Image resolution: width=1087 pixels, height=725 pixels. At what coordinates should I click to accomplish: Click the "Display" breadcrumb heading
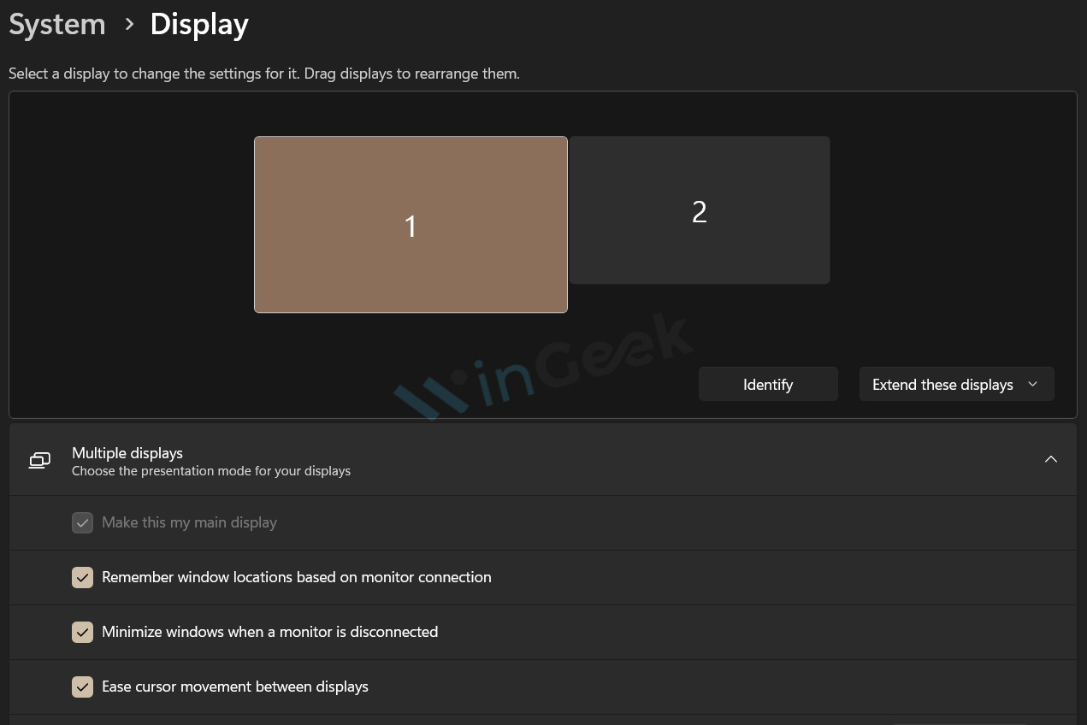[x=198, y=24]
